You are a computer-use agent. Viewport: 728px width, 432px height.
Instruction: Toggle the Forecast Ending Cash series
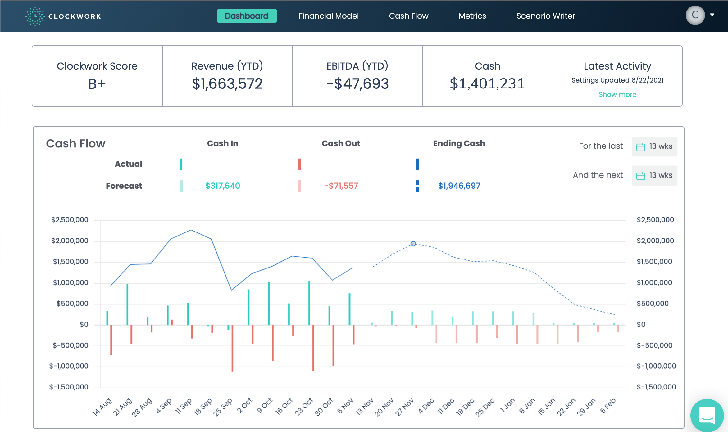[x=417, y=186]
